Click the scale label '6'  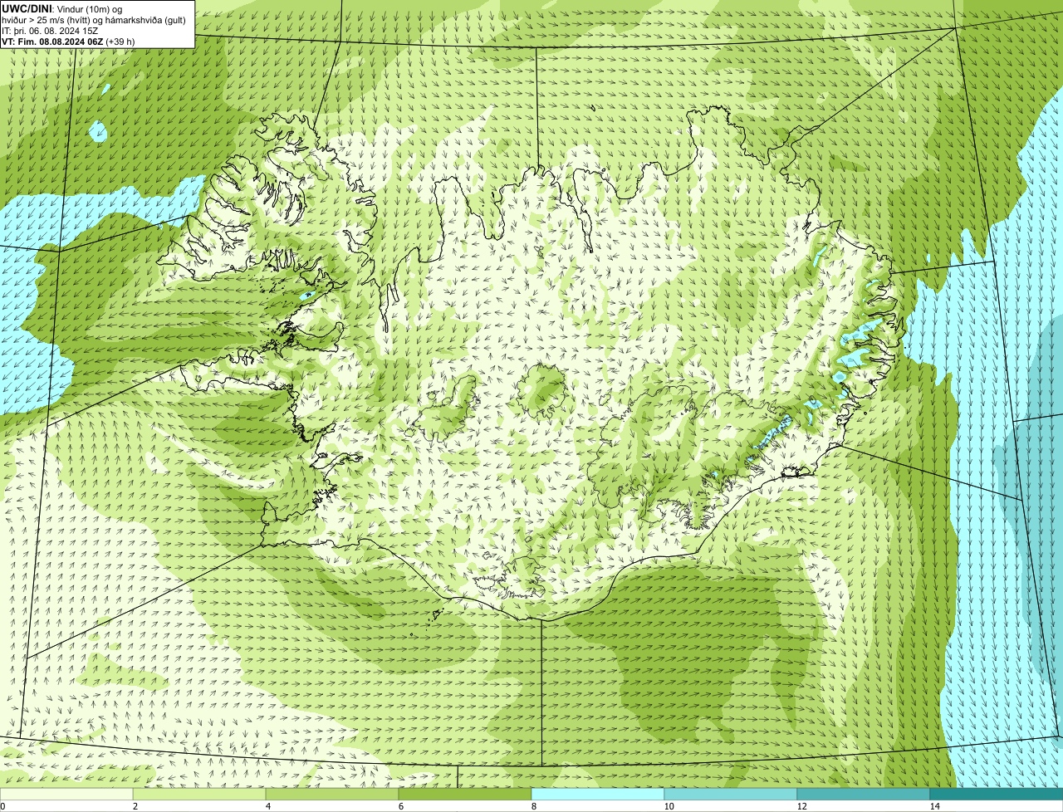point(400,806)
